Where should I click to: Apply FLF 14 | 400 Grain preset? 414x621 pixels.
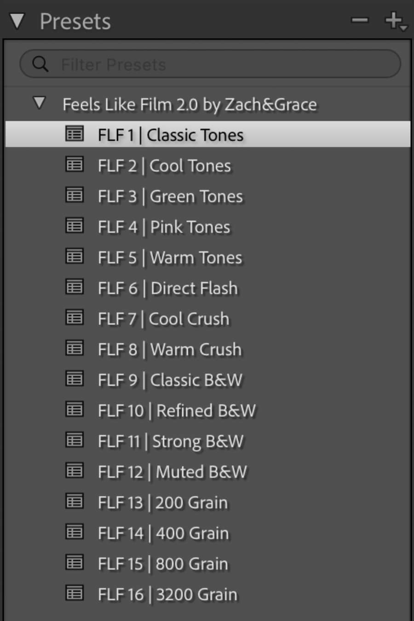coord(163,533)
